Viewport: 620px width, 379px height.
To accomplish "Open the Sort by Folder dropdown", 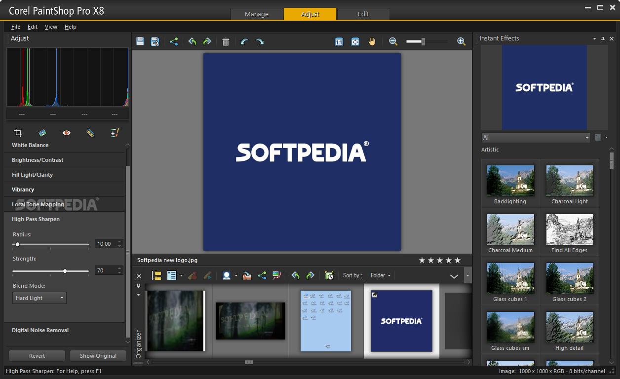I will tap(380, 275).
